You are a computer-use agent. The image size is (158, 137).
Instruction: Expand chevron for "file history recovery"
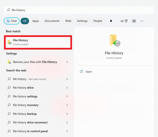pos(67,105)
